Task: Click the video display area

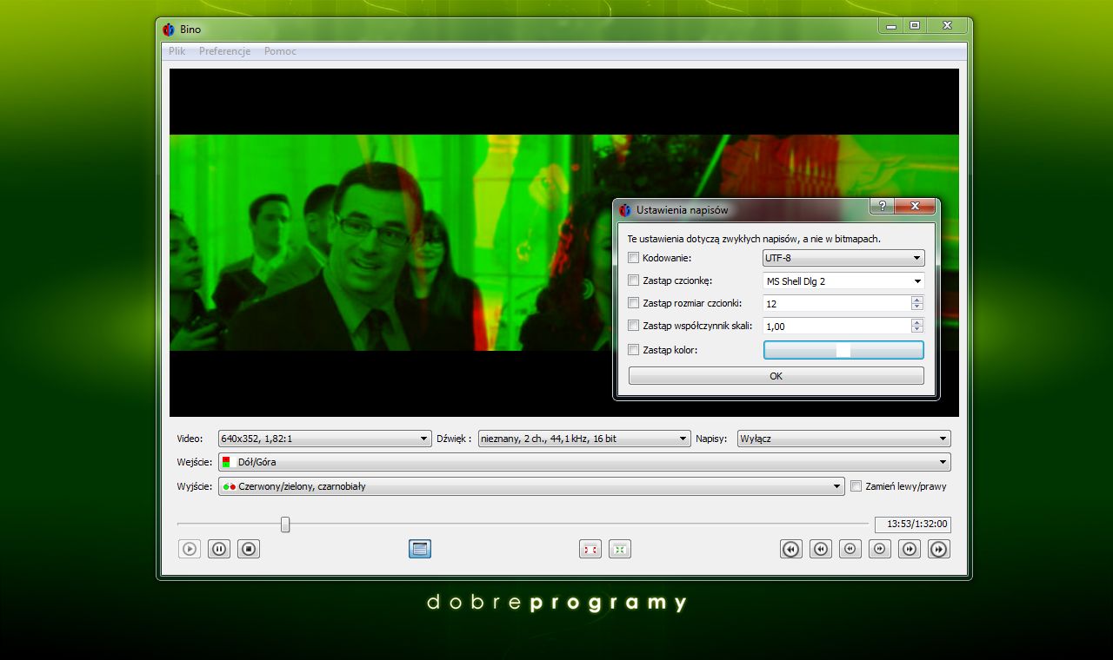Action: tap(564, 243)
